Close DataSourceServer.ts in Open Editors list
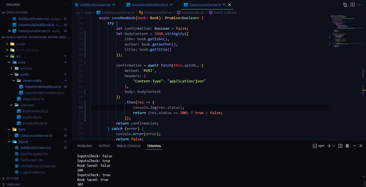This screenshot has height=187, width=366. [x=9, y=31]
